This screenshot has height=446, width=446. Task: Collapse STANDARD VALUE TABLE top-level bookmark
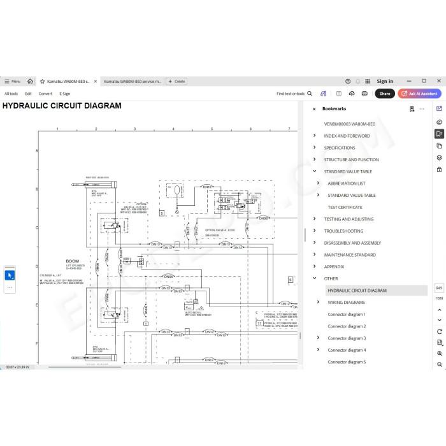pos(314,171)
